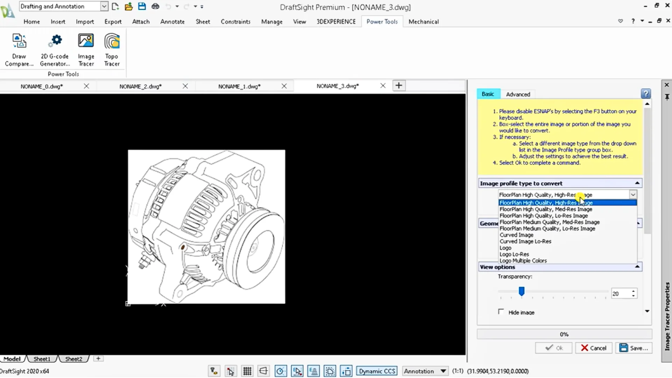Click the Transparency slider handle

(521, 291)
